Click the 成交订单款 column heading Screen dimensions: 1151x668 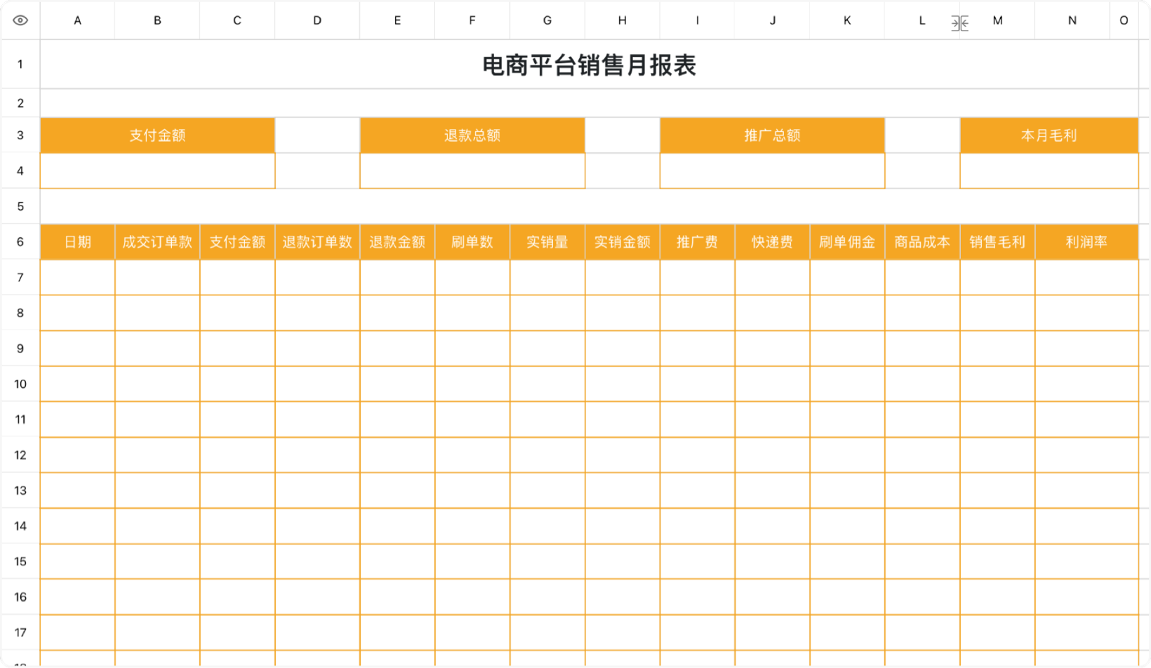click(x=157, y=242)
